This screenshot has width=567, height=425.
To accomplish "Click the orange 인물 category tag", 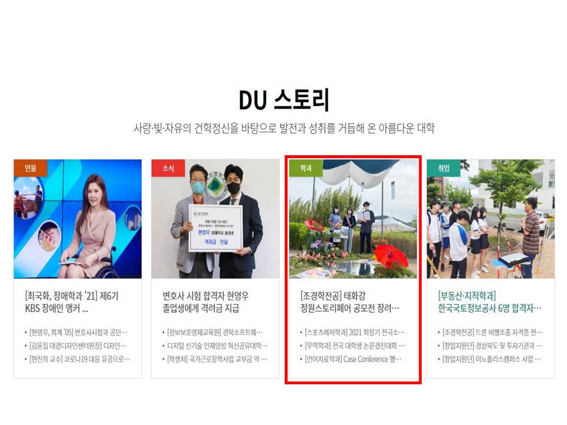I will (30, 168).
